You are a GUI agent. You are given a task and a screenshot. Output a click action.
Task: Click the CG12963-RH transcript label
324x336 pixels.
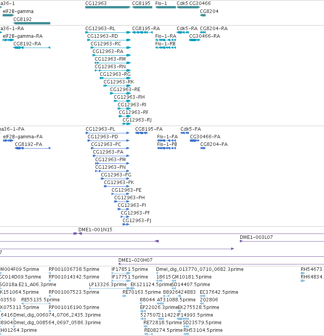pos(129,97)
